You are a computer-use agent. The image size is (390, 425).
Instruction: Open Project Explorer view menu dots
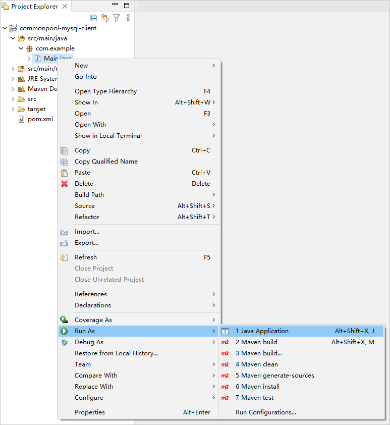[128, 18]
